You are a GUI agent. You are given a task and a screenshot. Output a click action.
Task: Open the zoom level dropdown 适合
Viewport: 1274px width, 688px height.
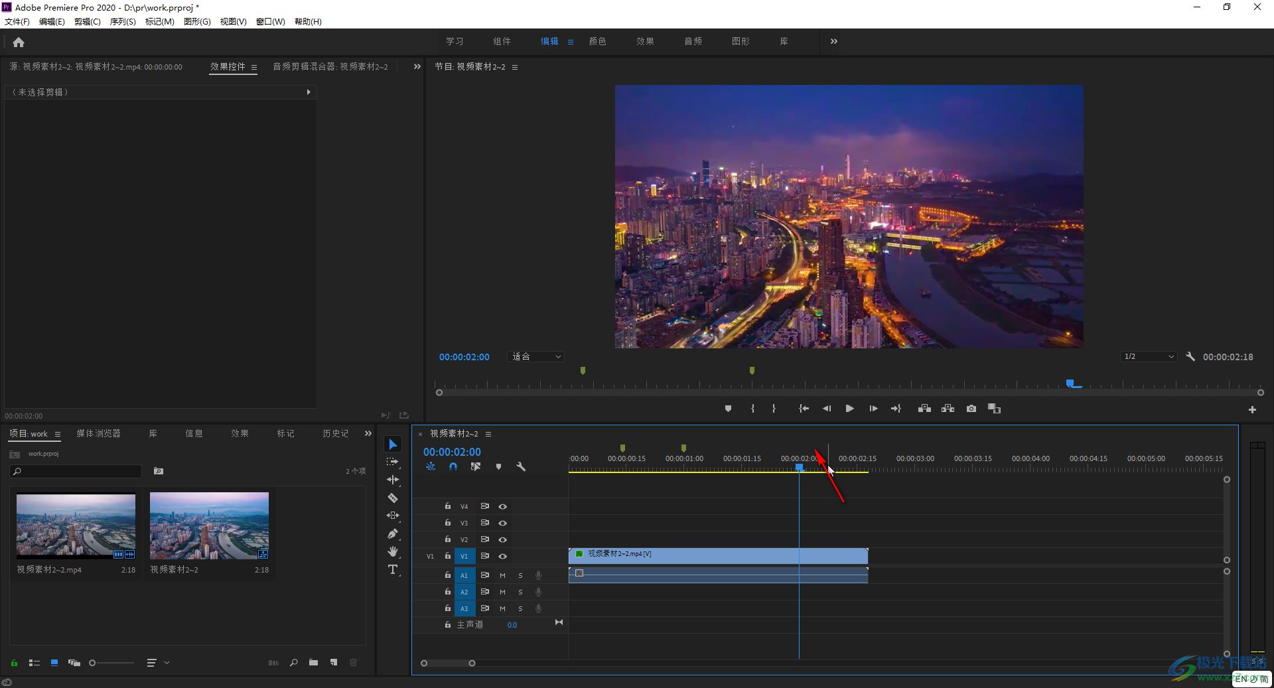coord(536,357)
